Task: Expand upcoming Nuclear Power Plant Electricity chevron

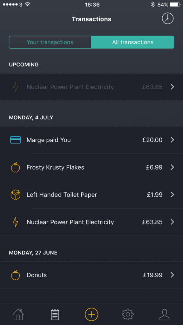Action: click(173, 87)
